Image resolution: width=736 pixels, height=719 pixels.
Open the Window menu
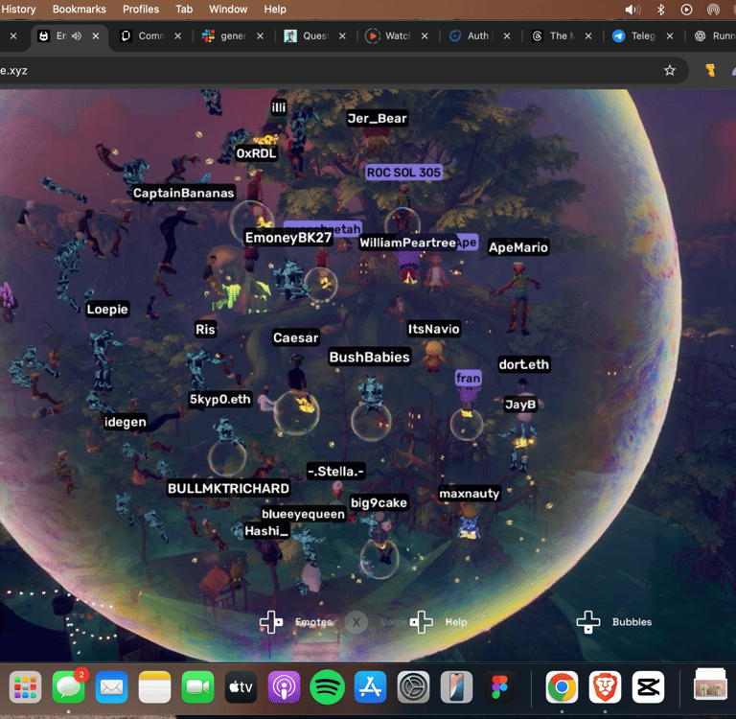[x=228, y=9]
